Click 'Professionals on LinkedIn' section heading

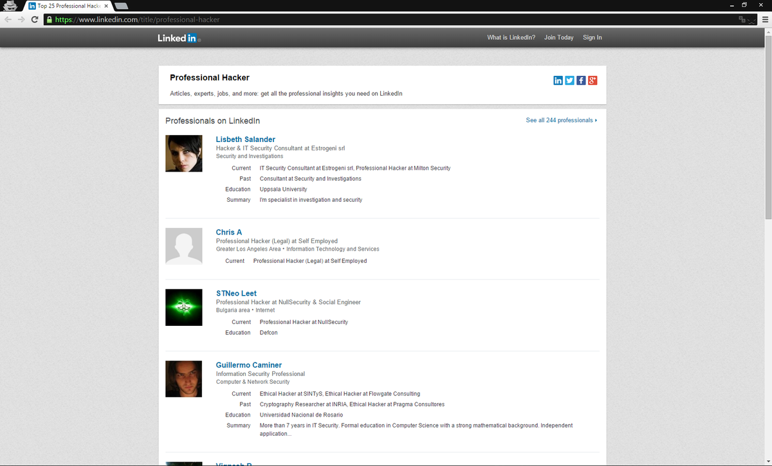212,121
